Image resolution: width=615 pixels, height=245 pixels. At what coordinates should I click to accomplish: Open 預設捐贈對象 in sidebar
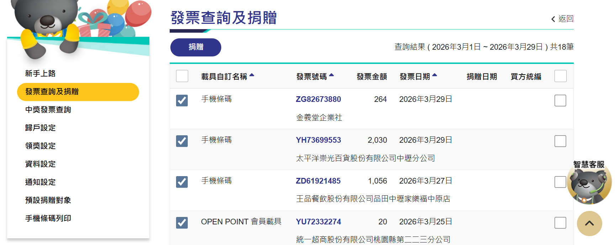coord(48,200)
